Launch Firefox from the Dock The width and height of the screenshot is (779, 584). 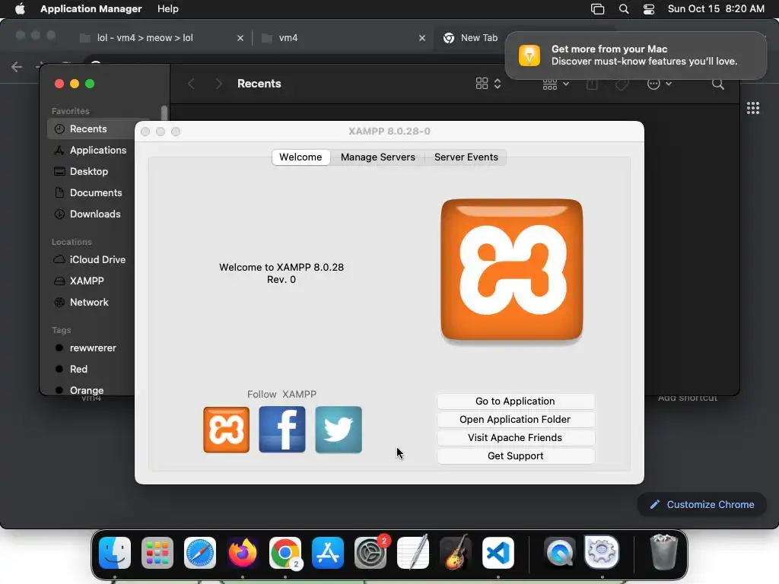243,553
